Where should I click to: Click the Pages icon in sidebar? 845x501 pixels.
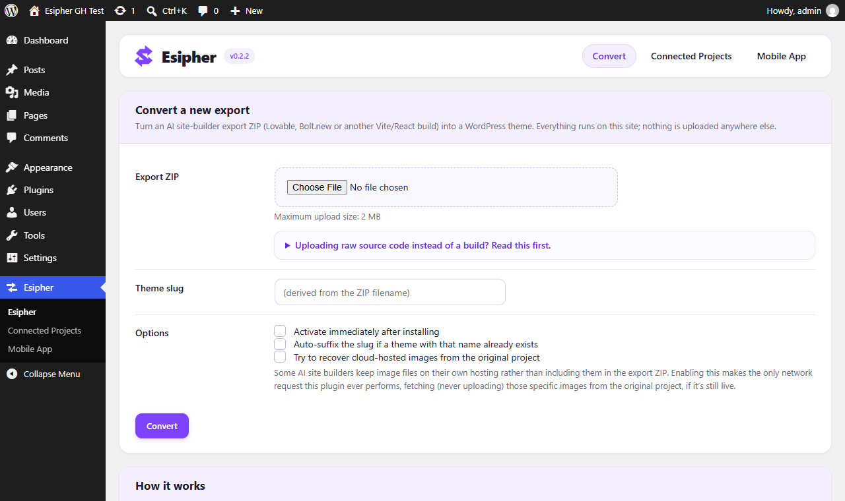[x=12, y=115]
